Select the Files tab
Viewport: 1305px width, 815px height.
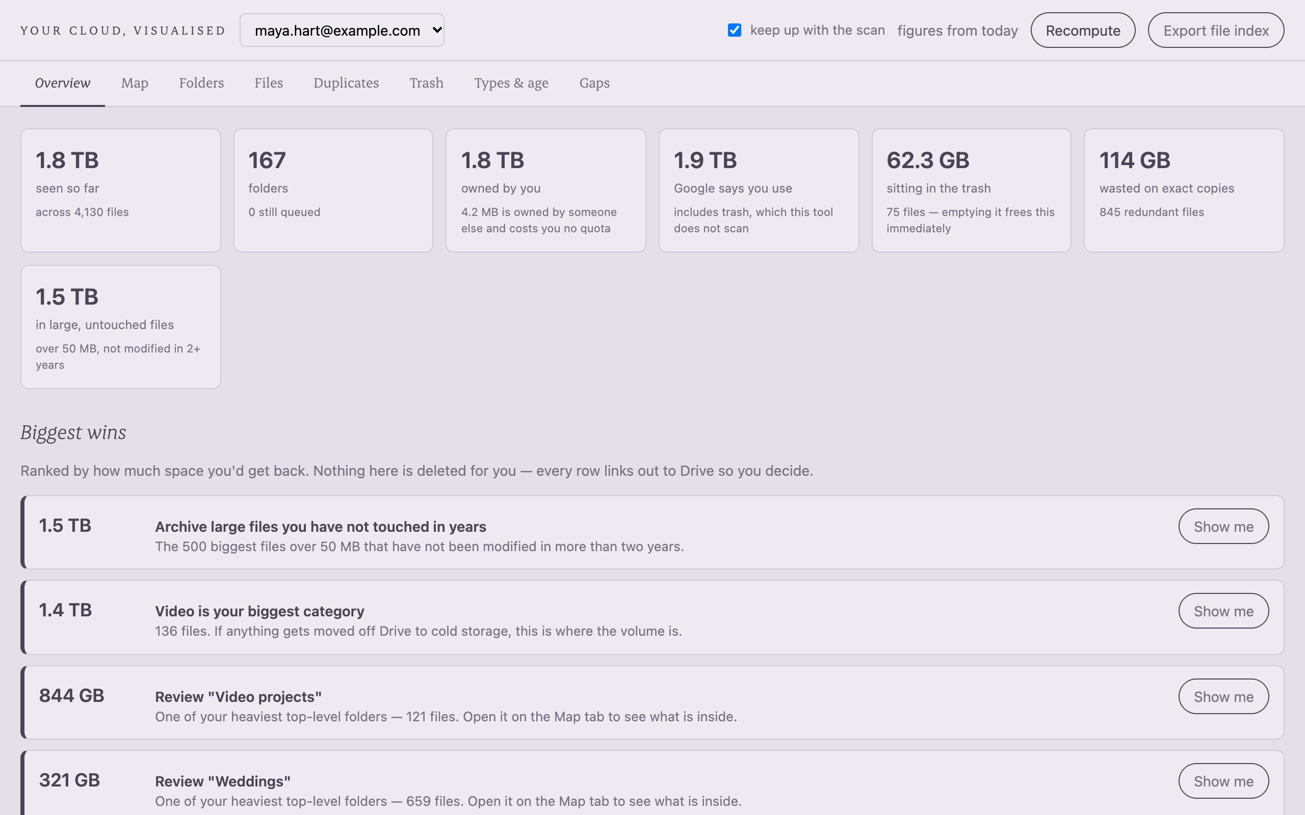(269, 83)
